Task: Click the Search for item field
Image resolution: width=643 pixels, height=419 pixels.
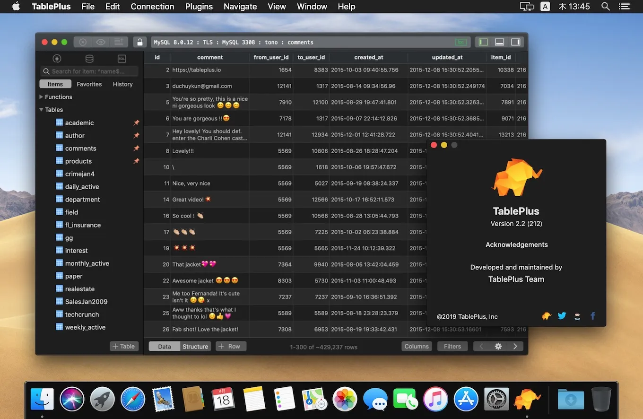Action: (89, 71)
